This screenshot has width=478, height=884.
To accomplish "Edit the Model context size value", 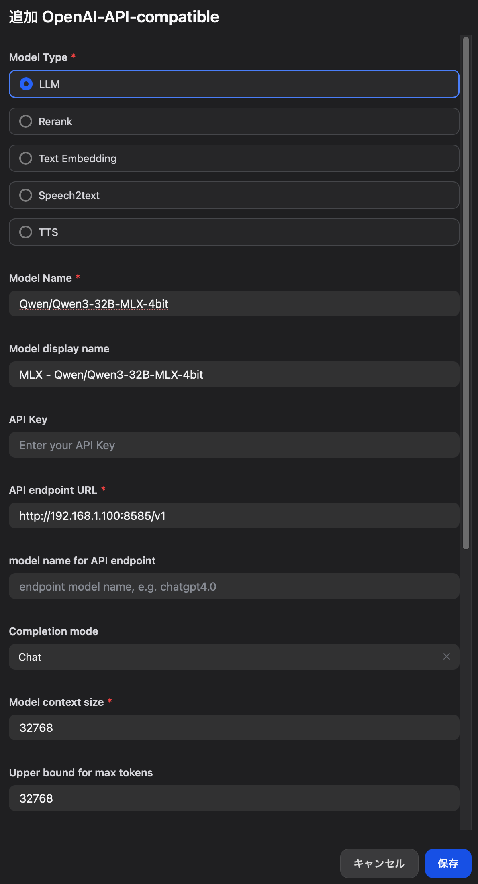I will pyautogui.click(x=234, y=728).
